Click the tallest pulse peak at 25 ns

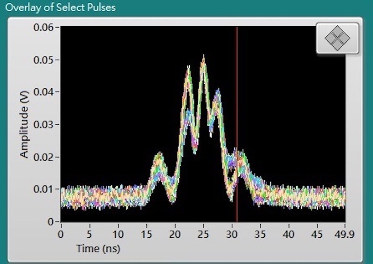click(204, 57)
